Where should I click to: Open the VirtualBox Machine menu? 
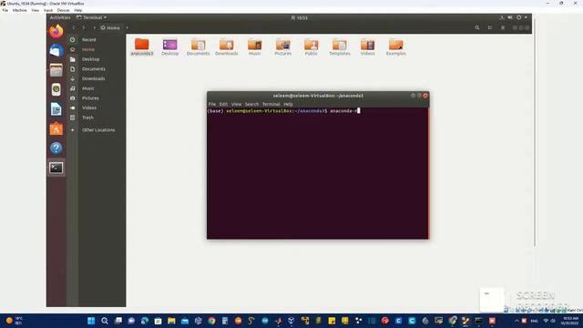pyautogui.click(x=20, y=10)
